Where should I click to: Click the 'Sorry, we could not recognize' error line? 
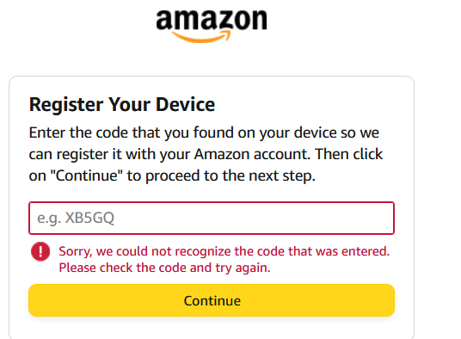click(224, 251)
